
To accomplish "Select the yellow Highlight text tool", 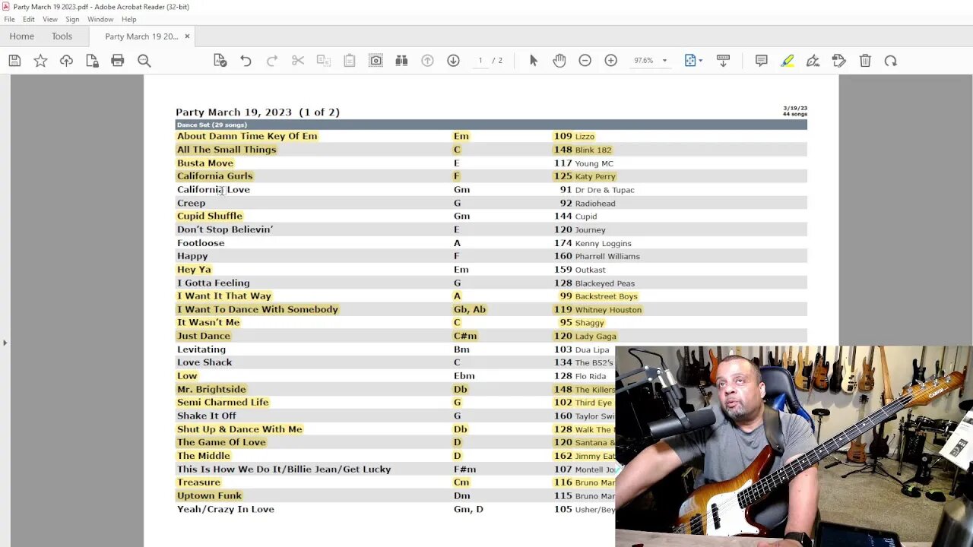I will (788, 61).
